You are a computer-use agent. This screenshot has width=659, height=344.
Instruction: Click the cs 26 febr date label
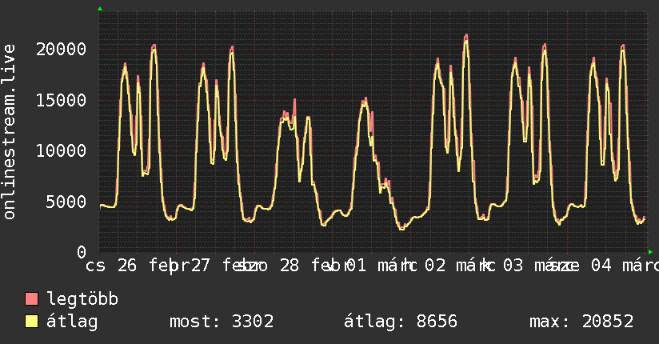tap(138, 266)
